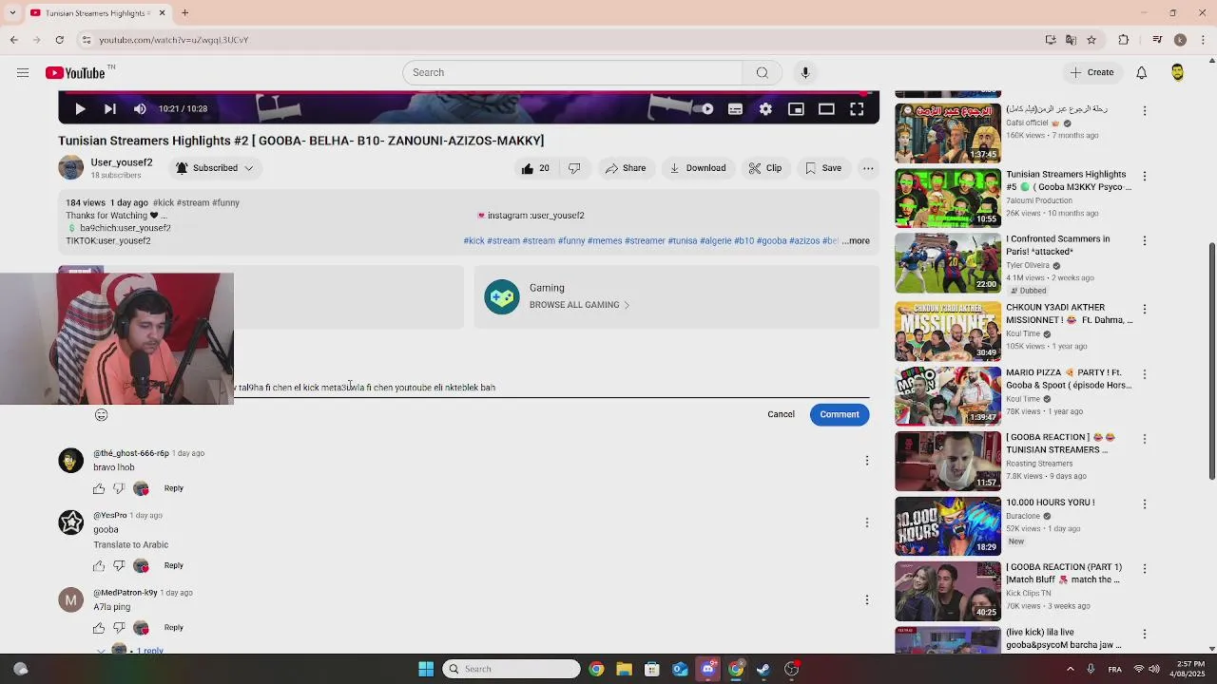Cancel the comment
This screenshot has width=1217, height=684.
tap(781, 414)
